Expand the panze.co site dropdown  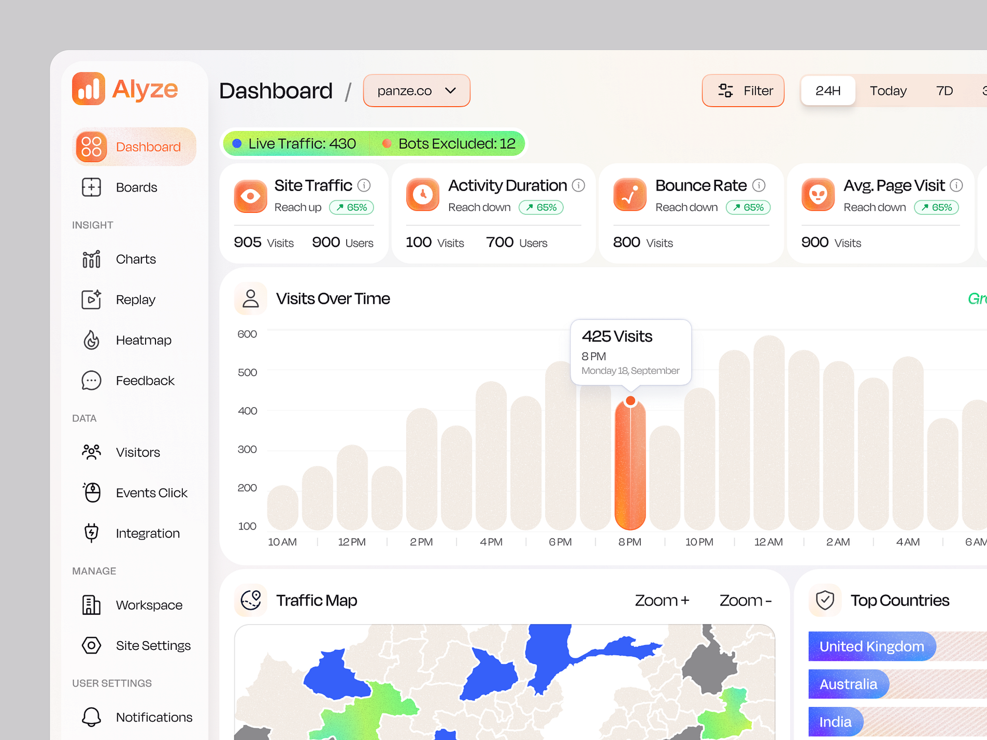[417, 91]
